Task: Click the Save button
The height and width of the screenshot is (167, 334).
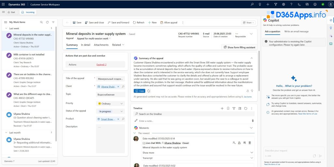Action: [x=77, y=23]
